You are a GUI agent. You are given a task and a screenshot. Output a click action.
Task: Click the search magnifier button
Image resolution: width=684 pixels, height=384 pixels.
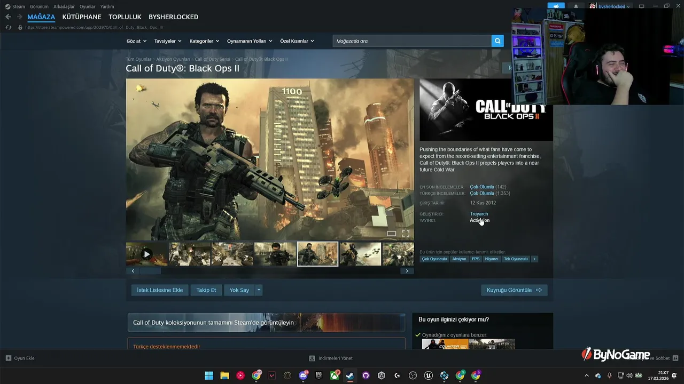click(498, 41)
